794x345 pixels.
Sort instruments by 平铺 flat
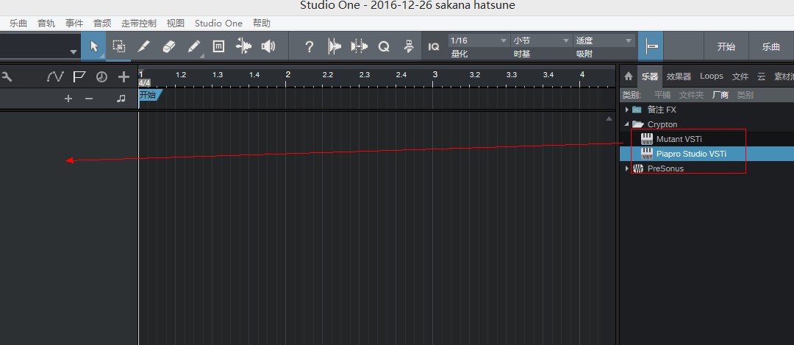pyautogui.click(x=662, y=95)
